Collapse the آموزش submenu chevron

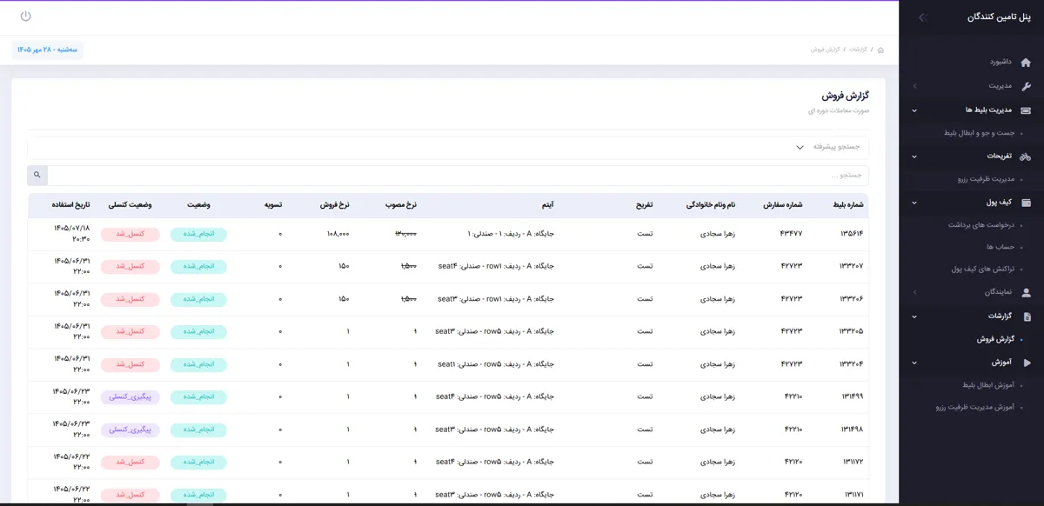click(x=914, y=363)
